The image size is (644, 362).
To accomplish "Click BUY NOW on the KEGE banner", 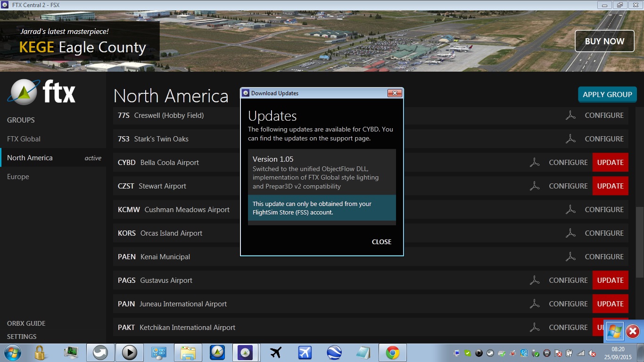I will [x=604, y=41].
